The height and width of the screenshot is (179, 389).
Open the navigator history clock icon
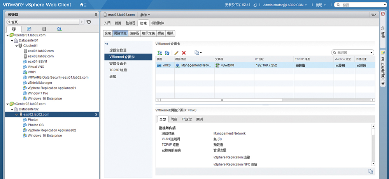(89, 22)
